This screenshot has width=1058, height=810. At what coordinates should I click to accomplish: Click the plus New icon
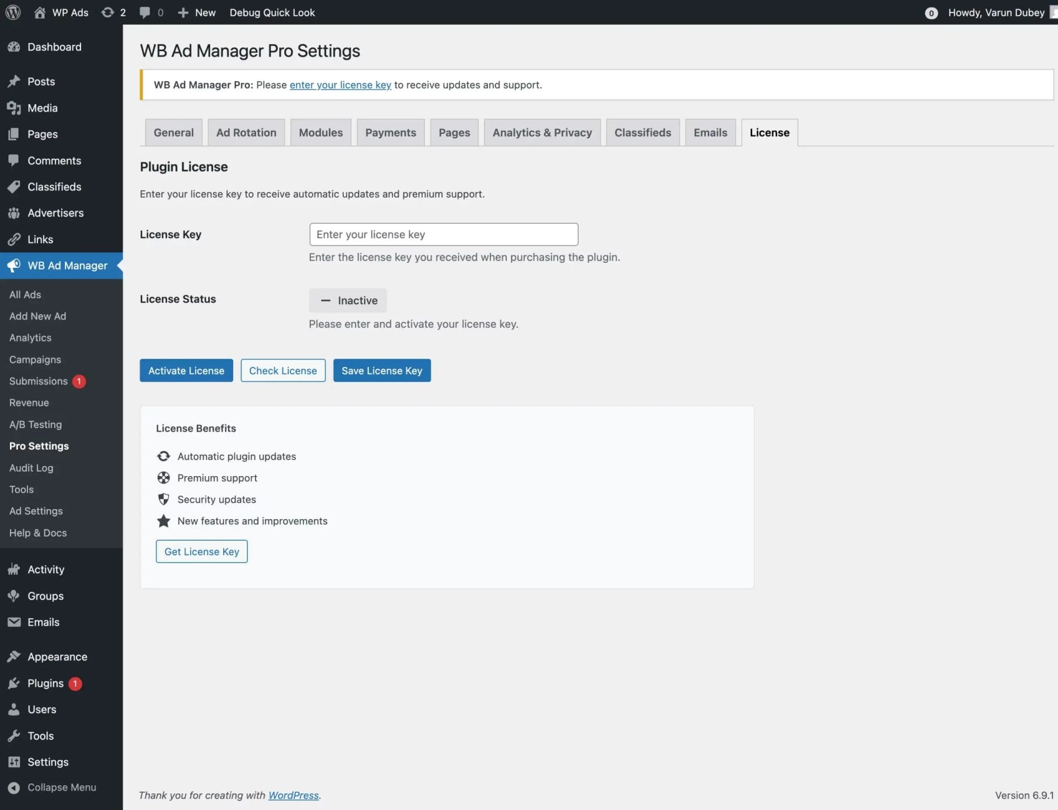(x=183, y=12)
